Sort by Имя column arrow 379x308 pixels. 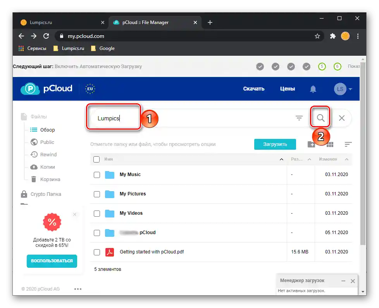click(x=281, y=159)
